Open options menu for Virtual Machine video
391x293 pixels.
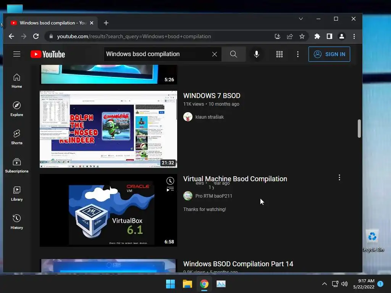pos(339,177)
